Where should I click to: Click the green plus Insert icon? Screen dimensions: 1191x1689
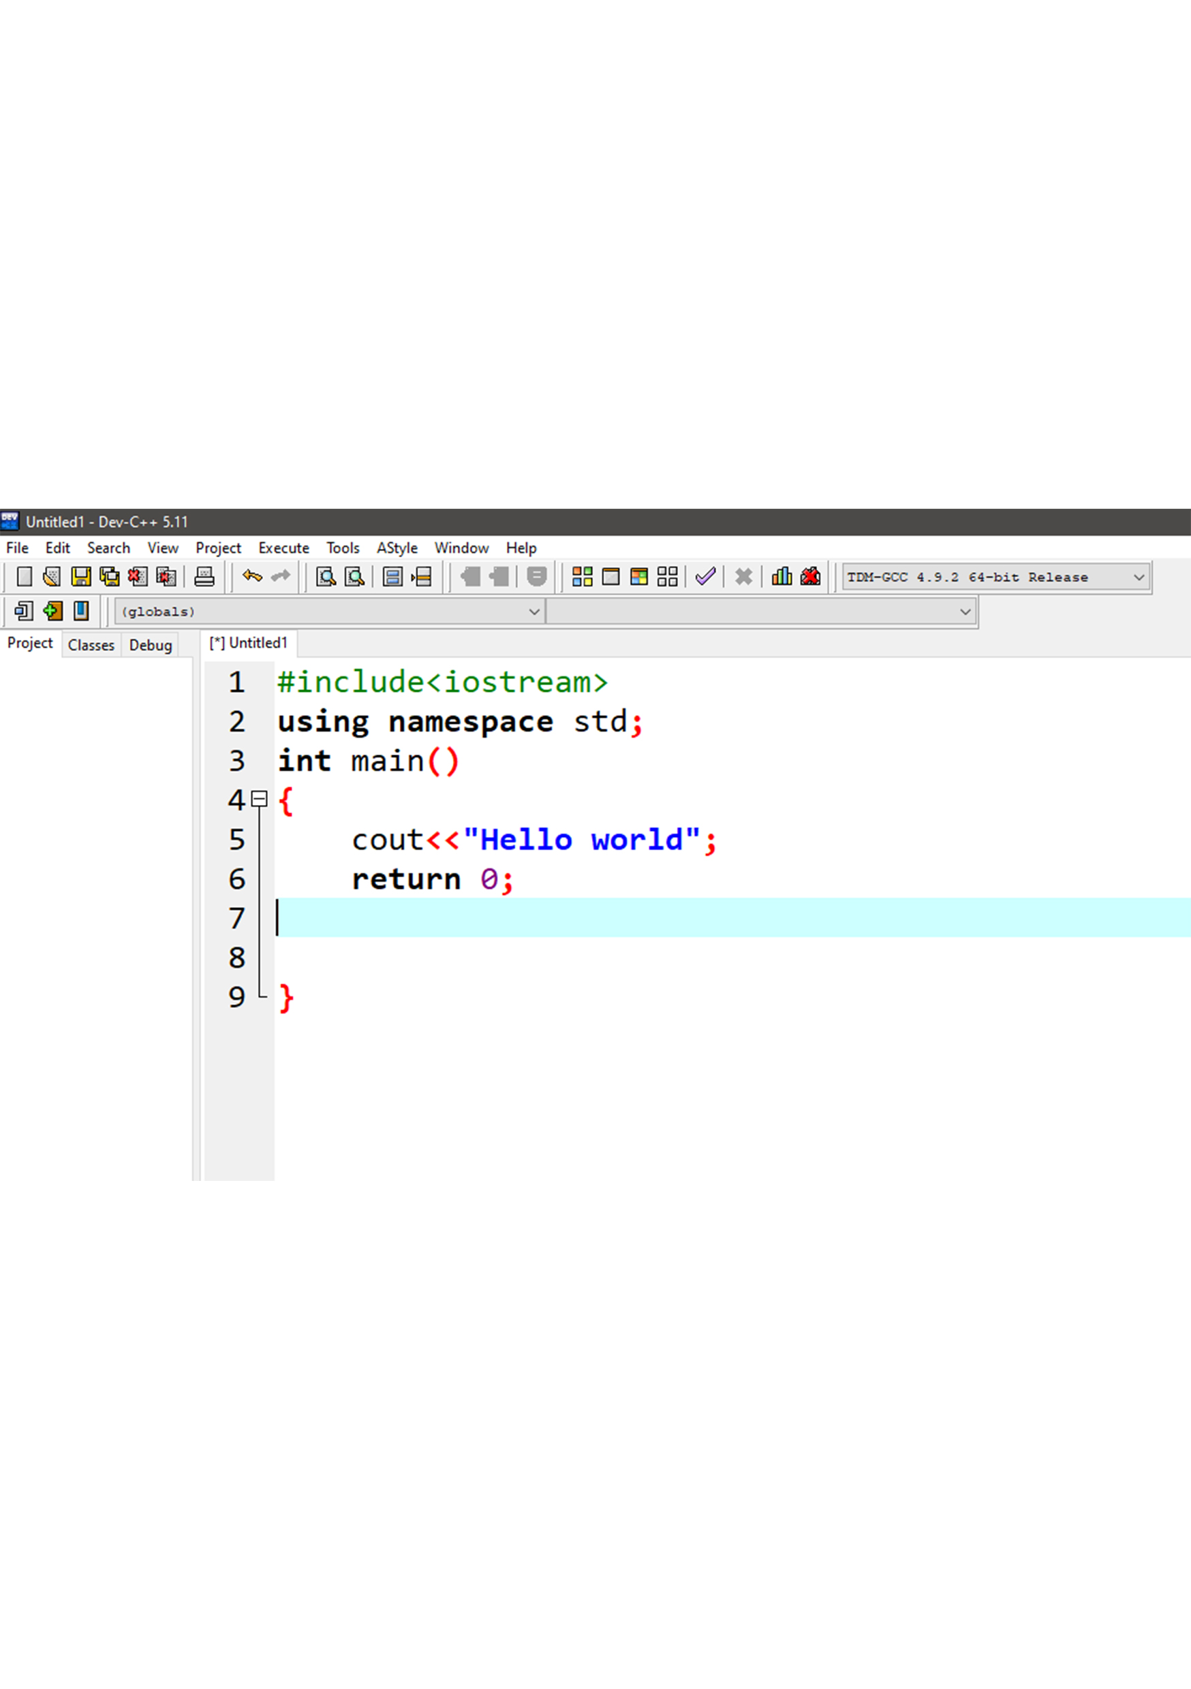coord(52,612)
